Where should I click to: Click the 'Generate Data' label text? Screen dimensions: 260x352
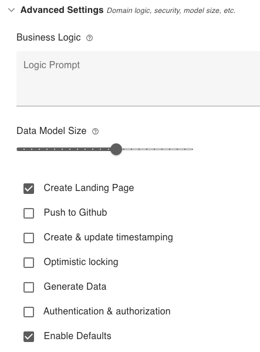pyautogui.click(x=75, y=286)
